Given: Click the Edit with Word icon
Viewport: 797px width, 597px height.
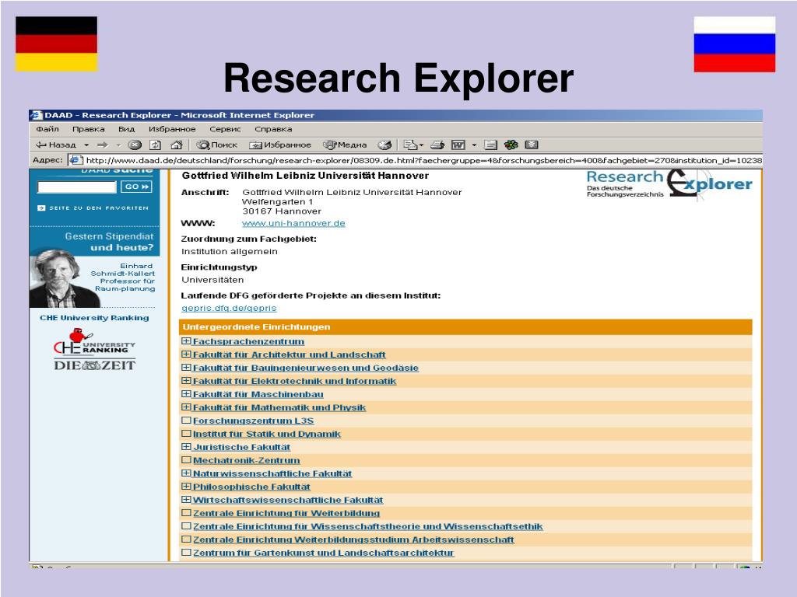Looking at the screenshot, I should coord(458,145).
